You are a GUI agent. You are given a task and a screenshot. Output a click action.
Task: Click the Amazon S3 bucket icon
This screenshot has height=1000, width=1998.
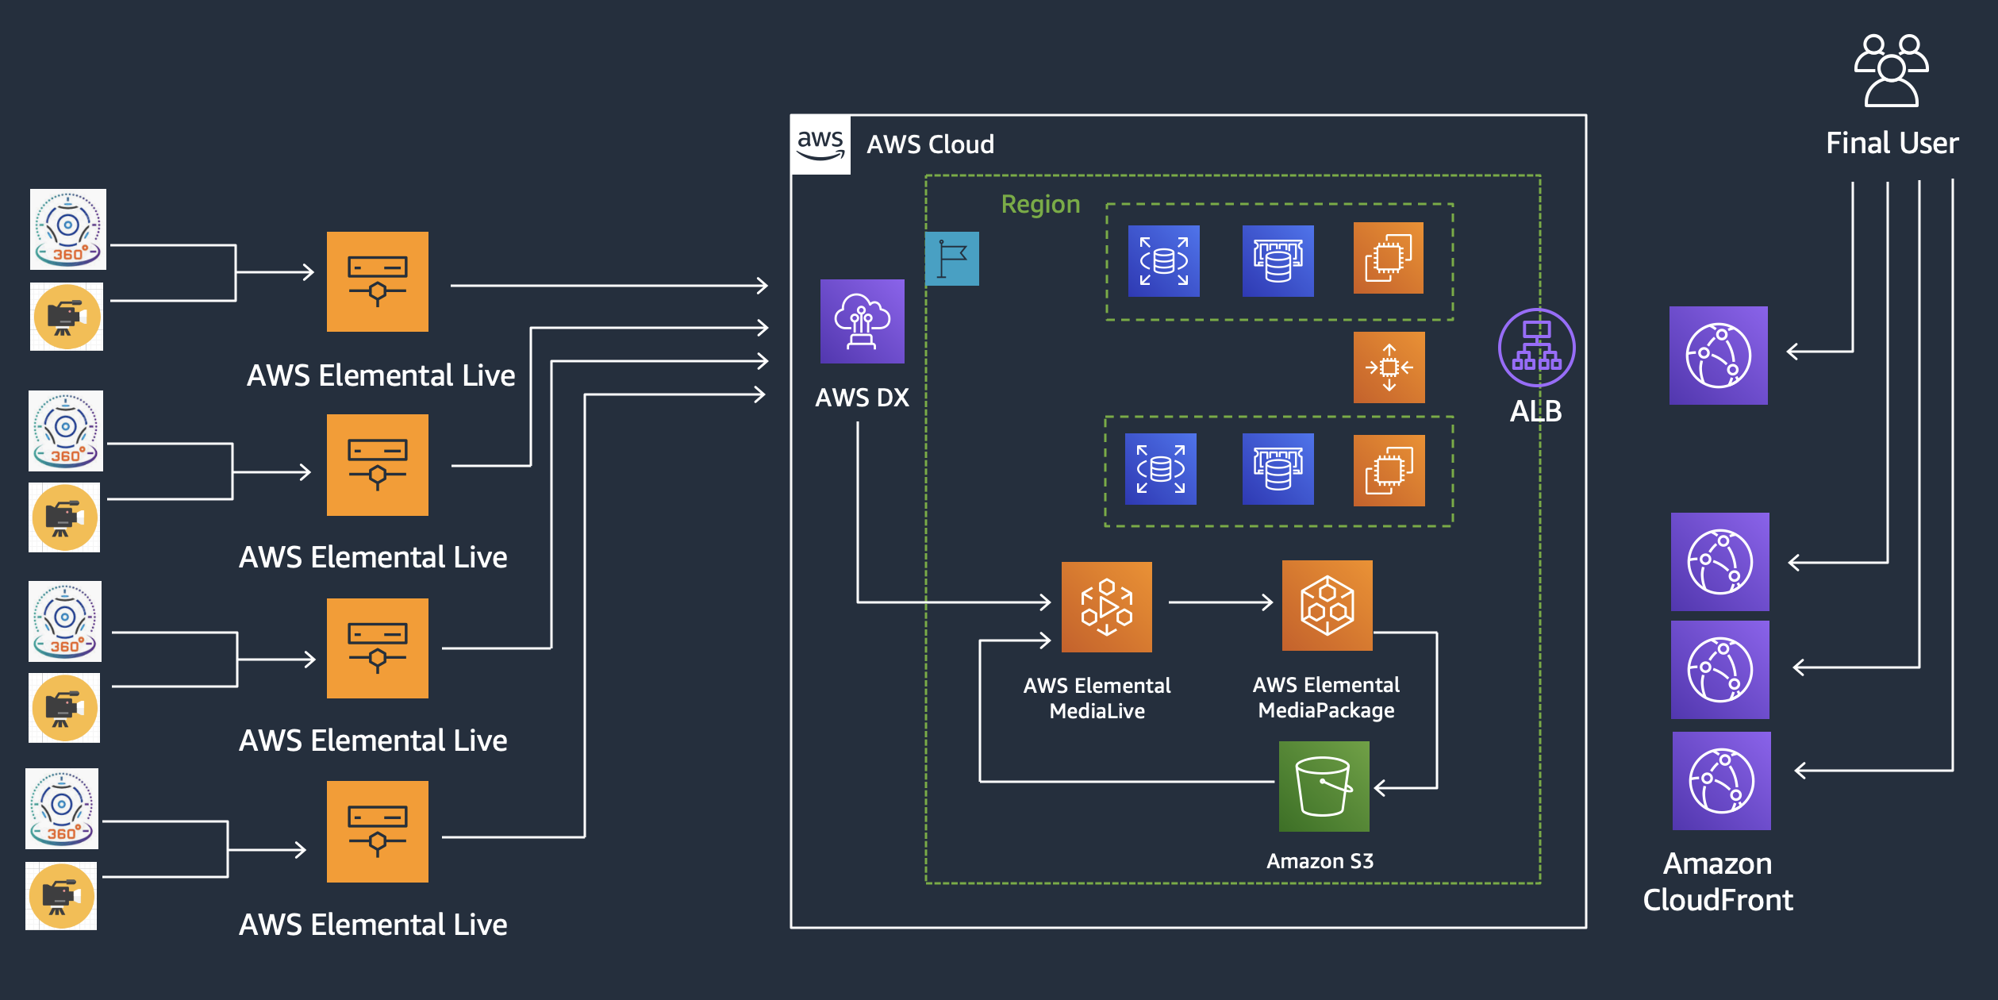pos(1324,786)
